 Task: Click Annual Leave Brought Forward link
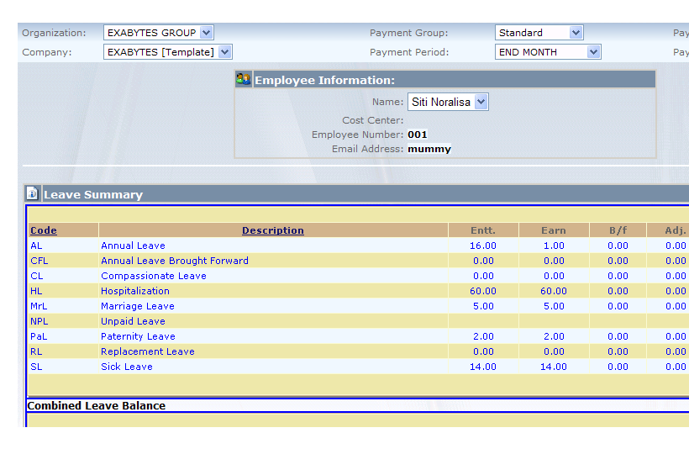click(175, 261)
